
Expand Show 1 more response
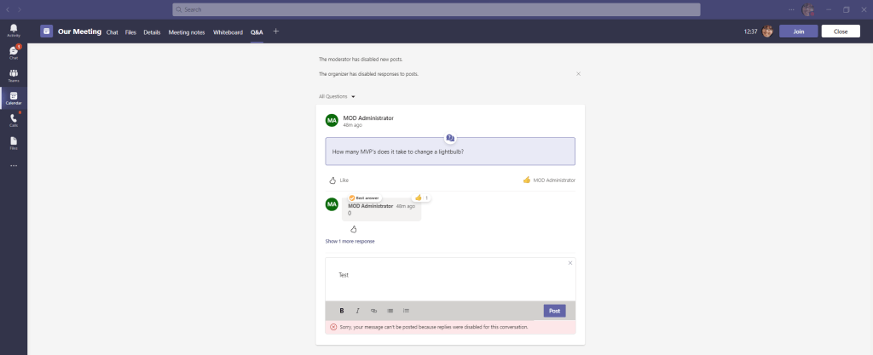coord(350,241)
